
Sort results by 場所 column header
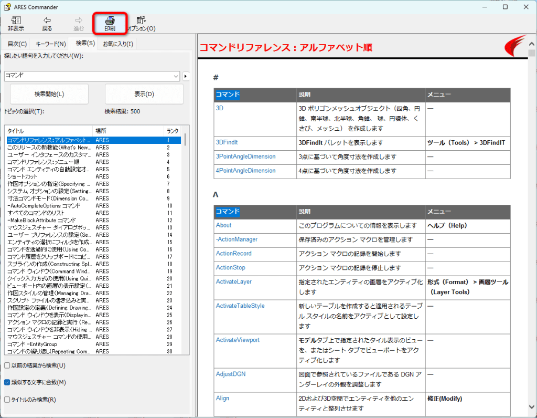[x=128, y=131]
